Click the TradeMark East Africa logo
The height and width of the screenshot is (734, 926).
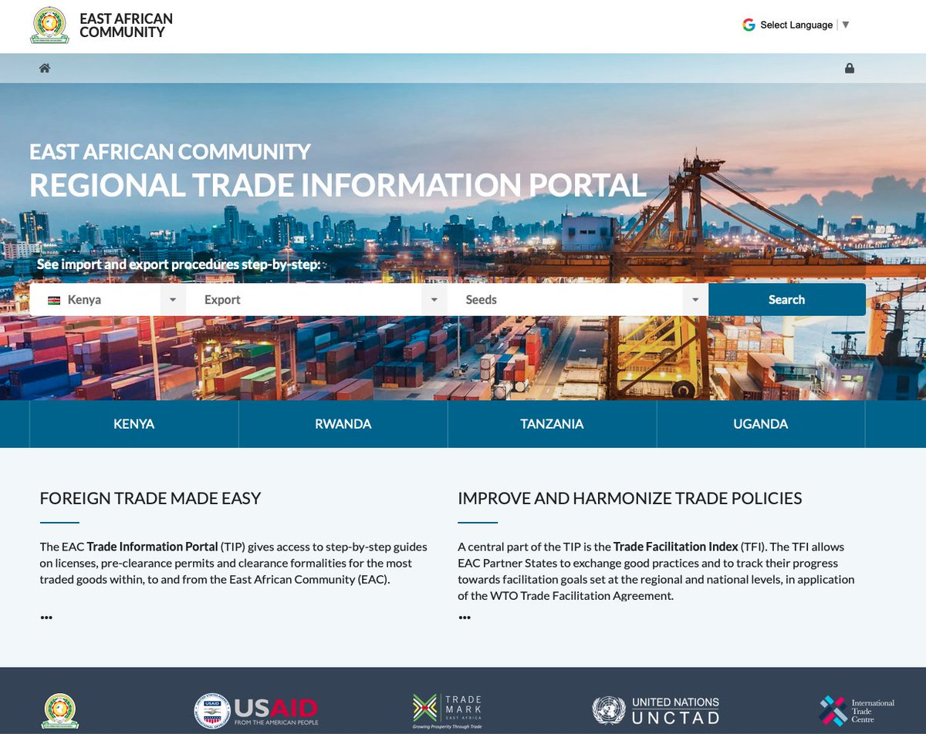click(x=448, y=708)
